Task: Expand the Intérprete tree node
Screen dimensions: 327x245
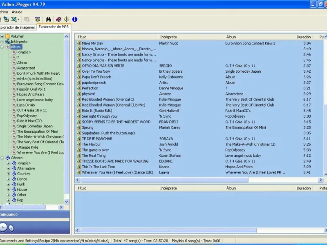Action: tap(2, 42)
